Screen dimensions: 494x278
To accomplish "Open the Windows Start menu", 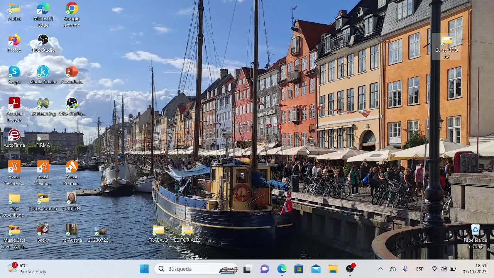I will (x=144, y=269).
